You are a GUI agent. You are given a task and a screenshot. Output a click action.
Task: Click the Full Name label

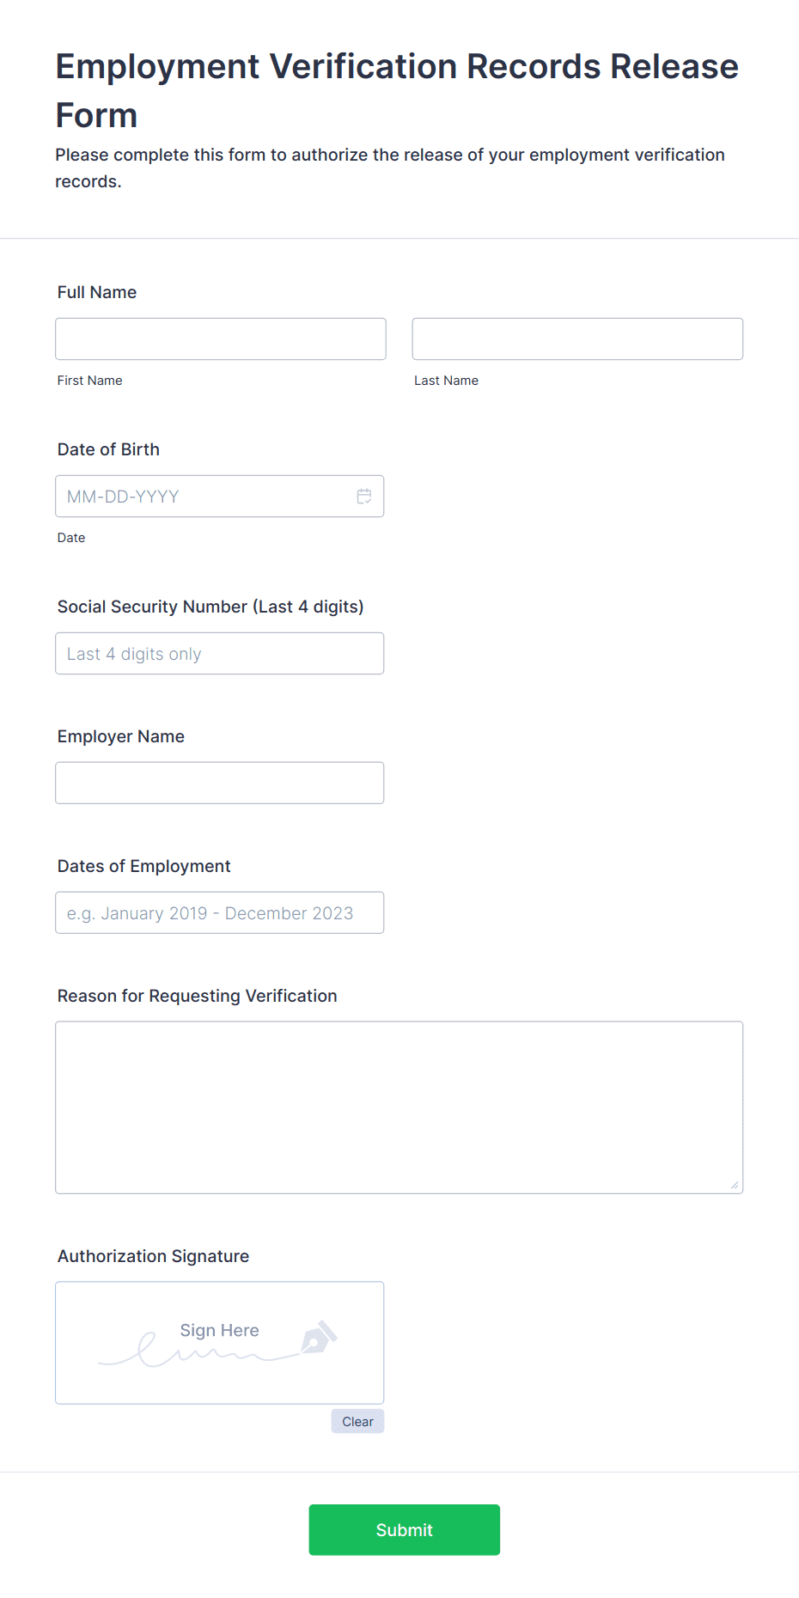(97, 292)
